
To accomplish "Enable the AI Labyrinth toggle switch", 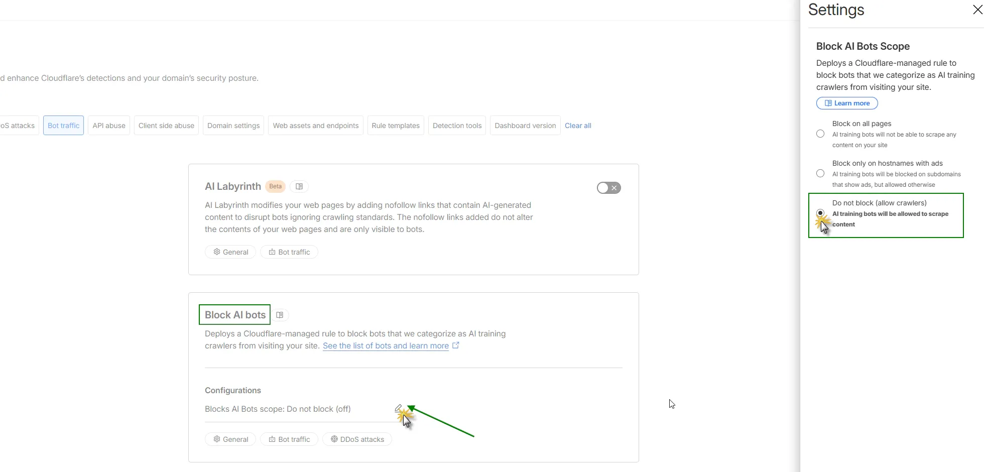I will [608, 187].
